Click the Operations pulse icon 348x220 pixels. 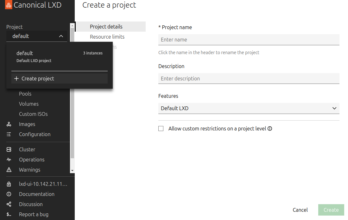[x=9, y=160]
